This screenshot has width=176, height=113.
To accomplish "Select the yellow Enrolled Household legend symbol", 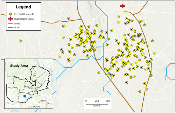I will click(10, 14).
